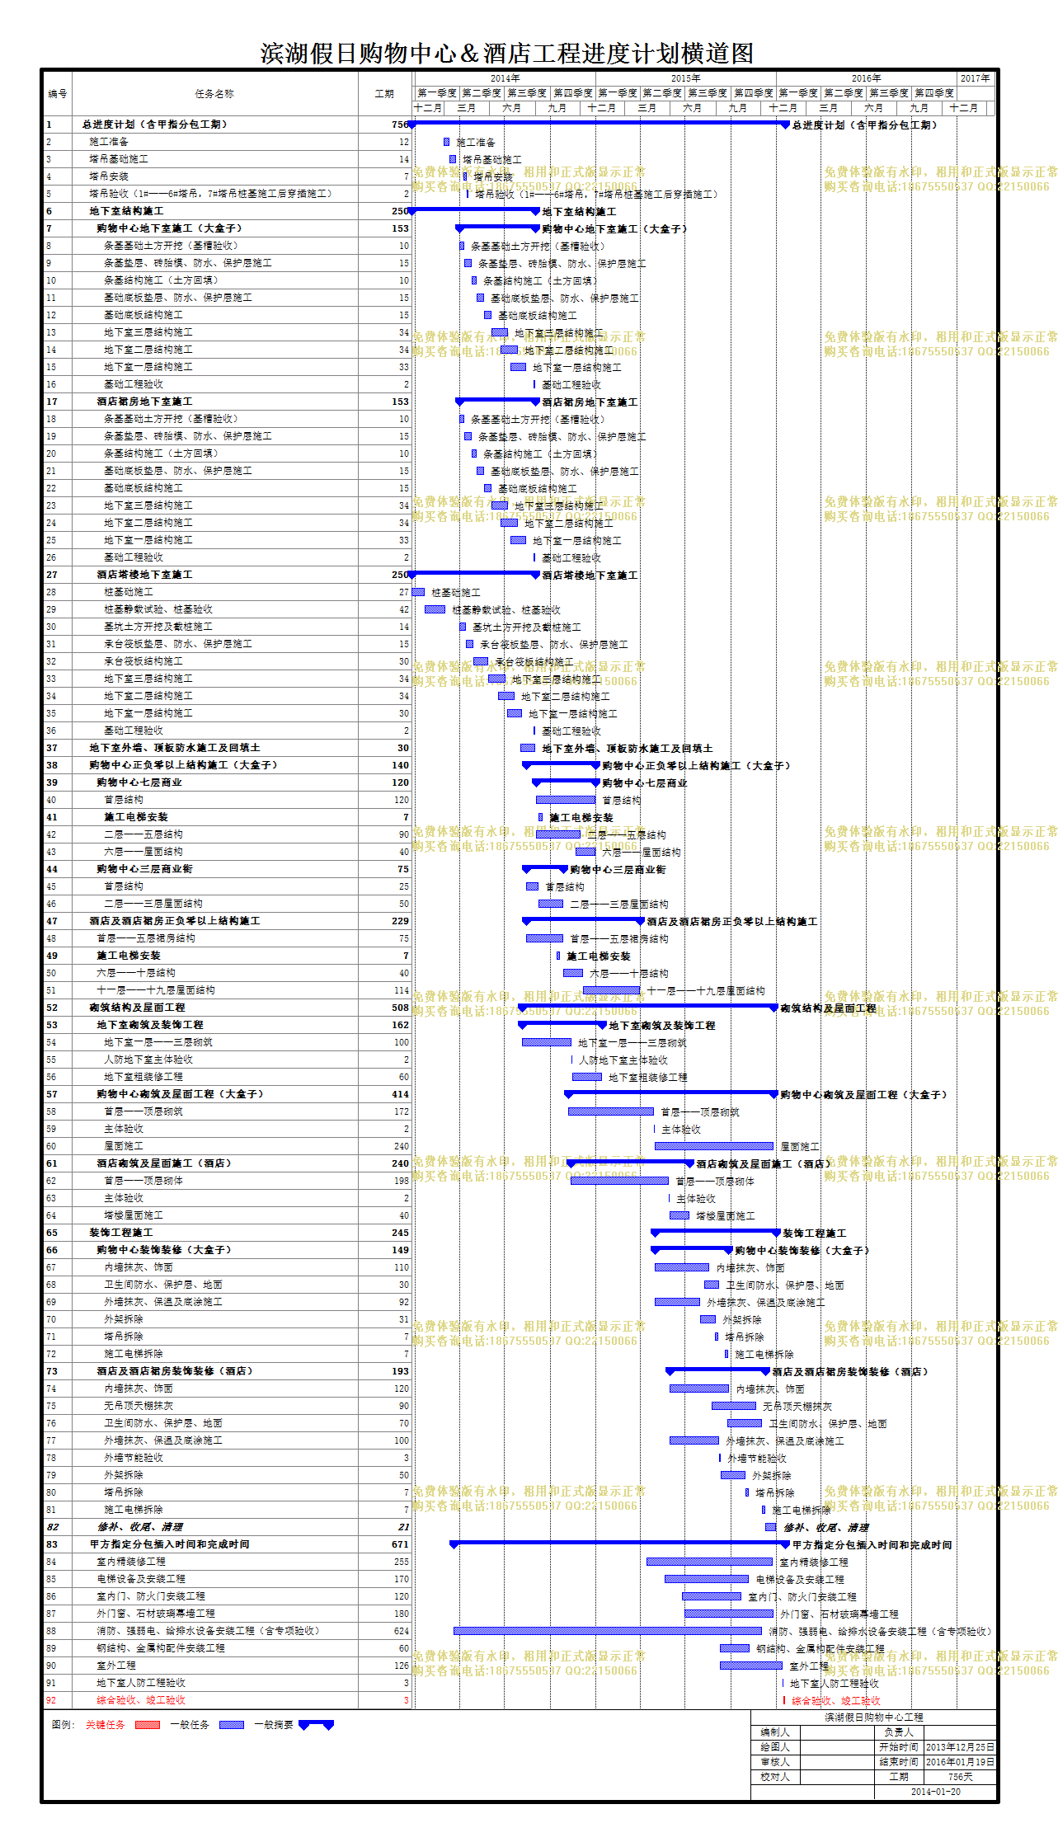Select task name 外墙节能验收 in row 78
1058x1842 pixels.
pos(134,1458)
